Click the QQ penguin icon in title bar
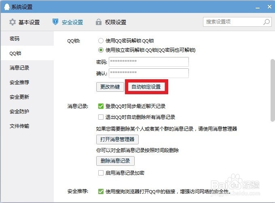The height and width of the screenshot is (203, 275). (x=6, y=7)
